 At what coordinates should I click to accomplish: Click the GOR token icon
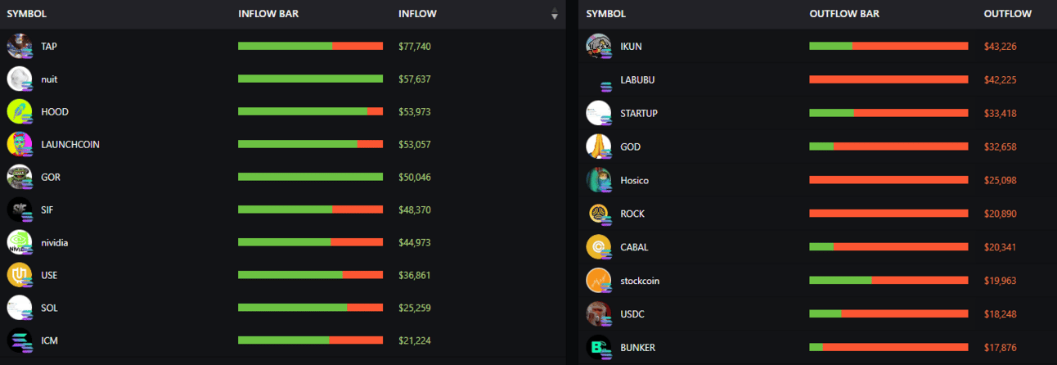pos(20,178)
